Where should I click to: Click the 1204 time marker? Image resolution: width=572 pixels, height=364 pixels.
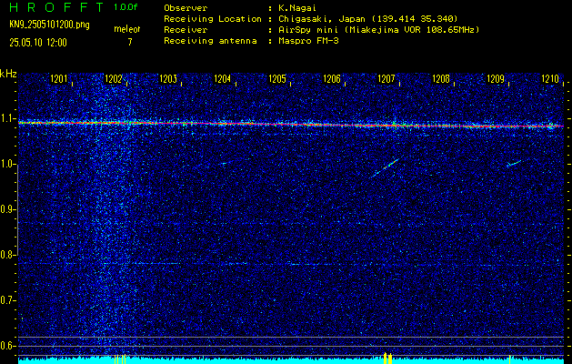click(223, 78)
